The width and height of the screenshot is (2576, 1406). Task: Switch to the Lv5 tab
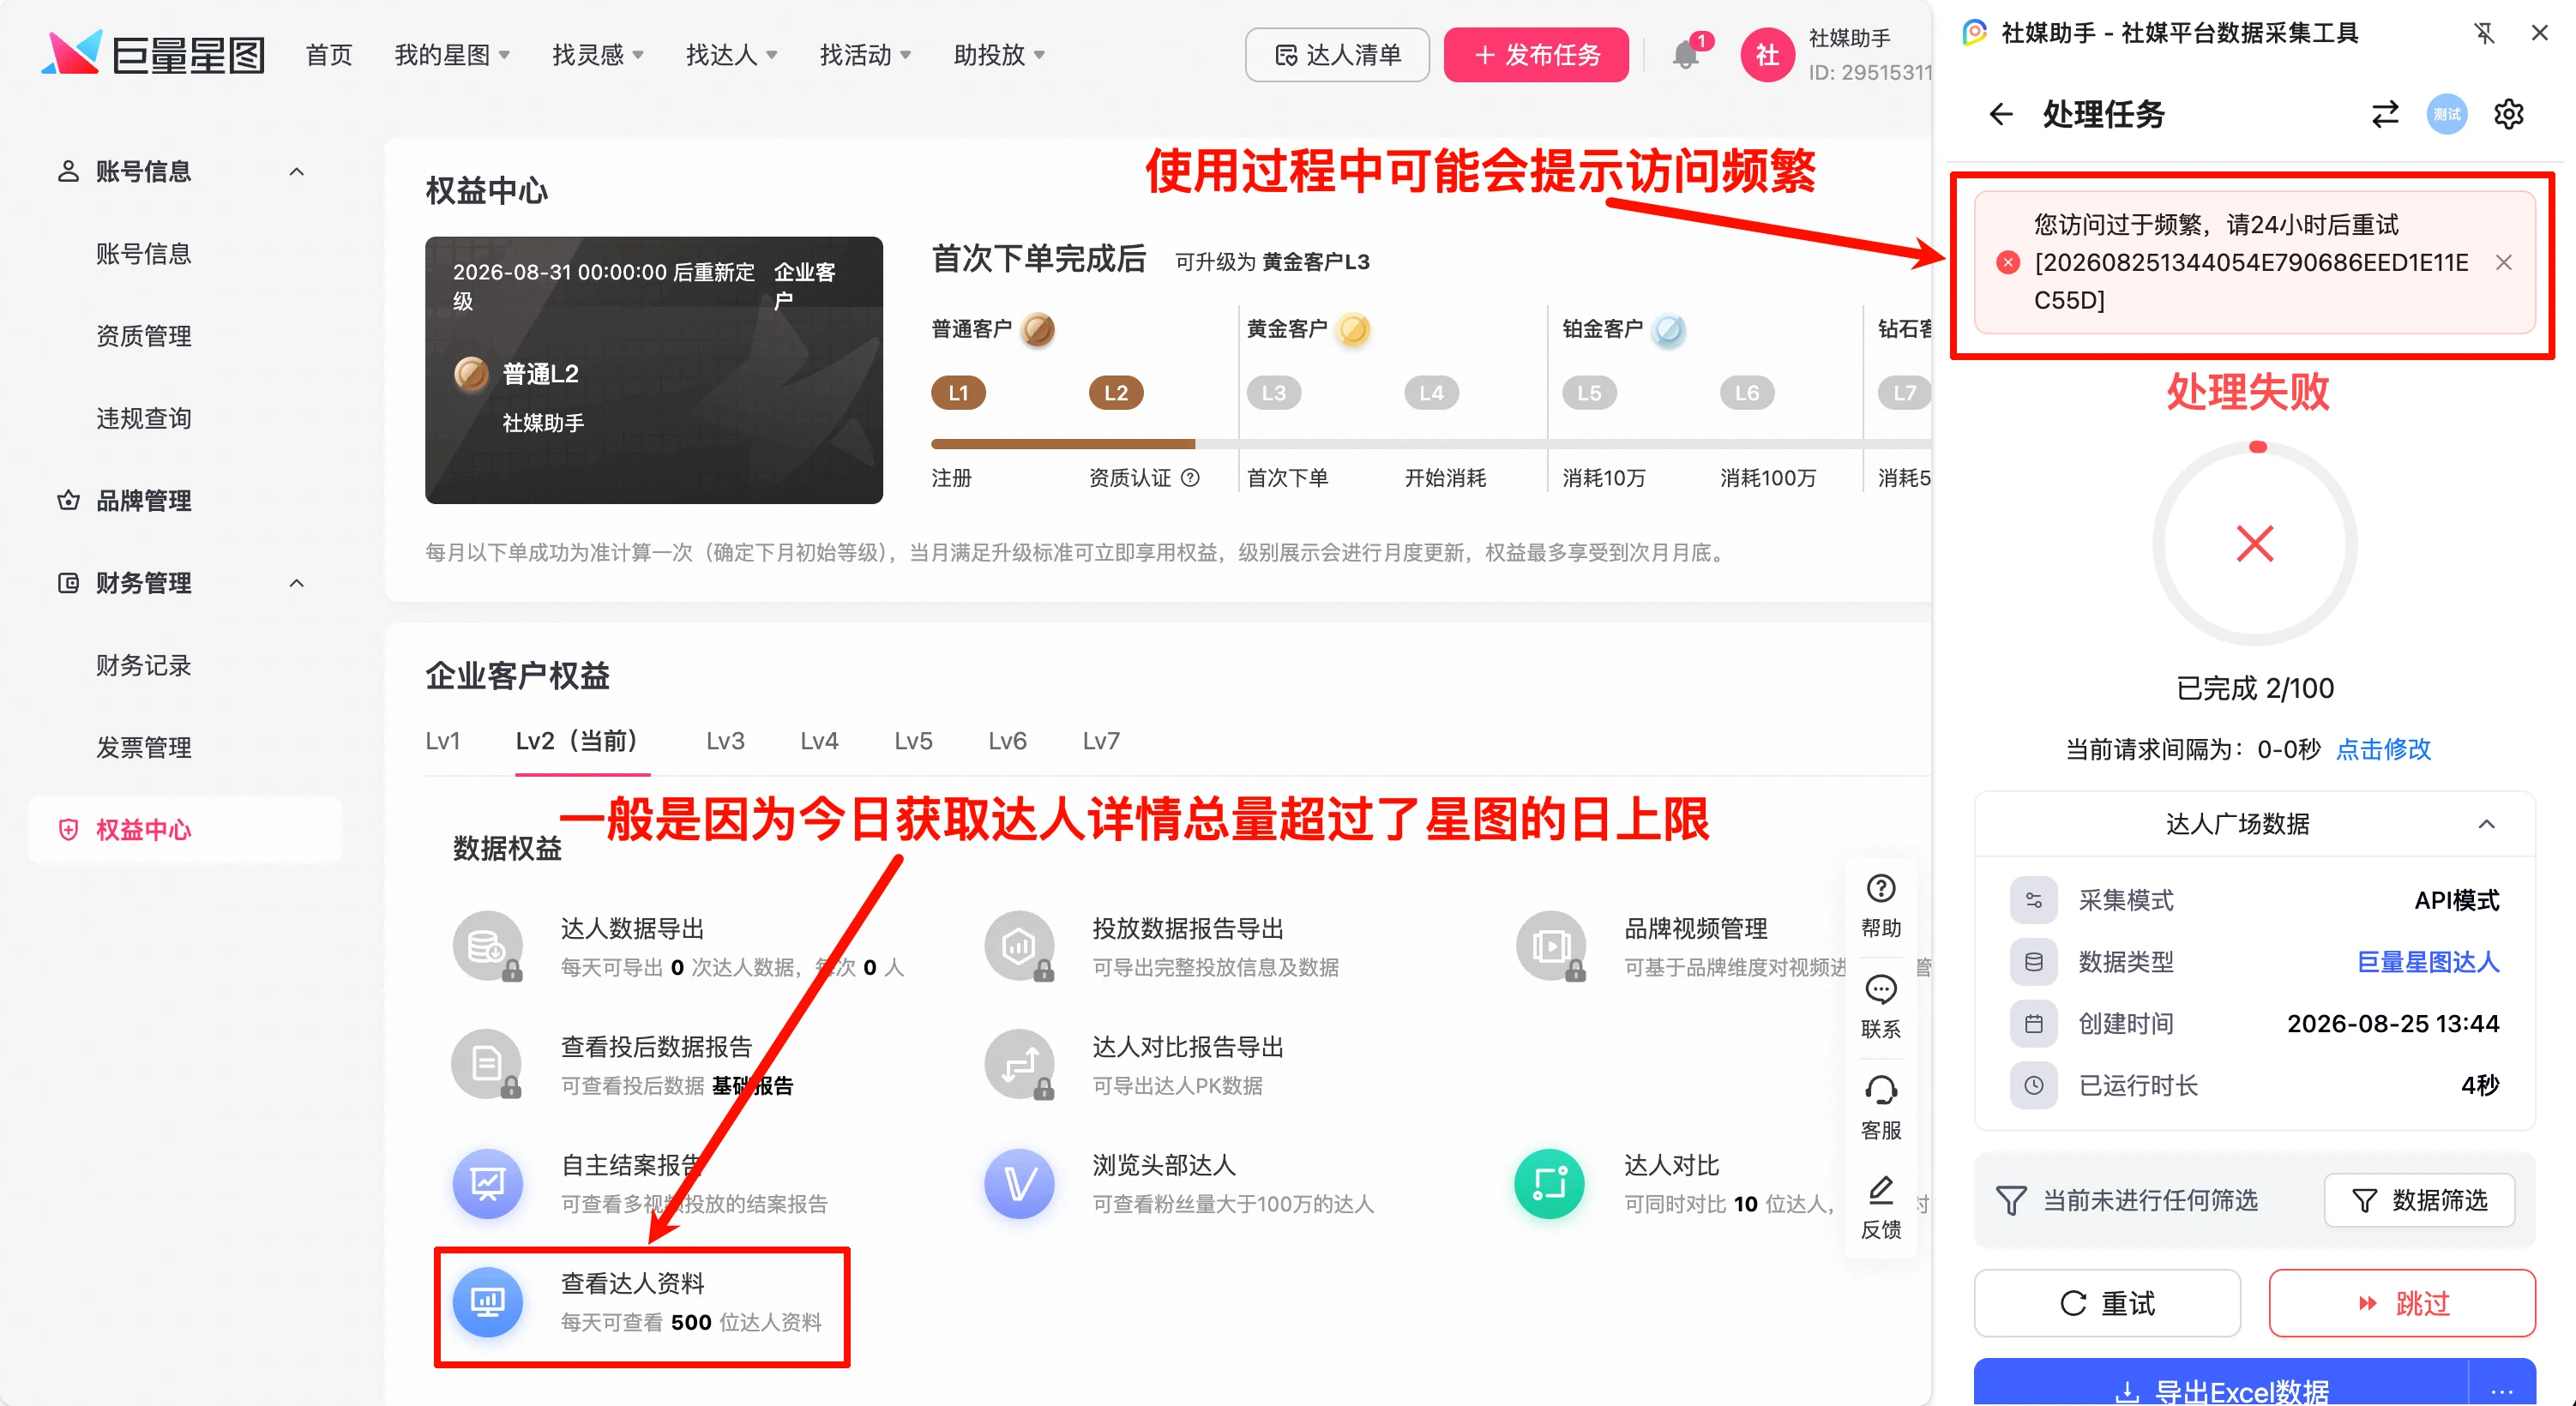pyautogui.click(x=913, y=741)
